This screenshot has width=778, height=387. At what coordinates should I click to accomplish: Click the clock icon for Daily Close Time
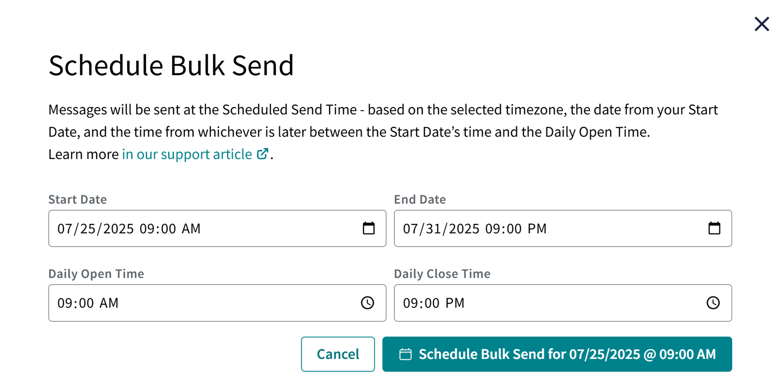click(713, 303)
